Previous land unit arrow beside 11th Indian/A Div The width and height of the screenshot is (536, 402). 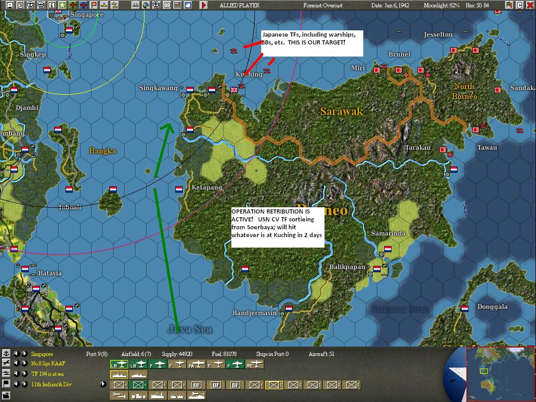pos(16,384)
